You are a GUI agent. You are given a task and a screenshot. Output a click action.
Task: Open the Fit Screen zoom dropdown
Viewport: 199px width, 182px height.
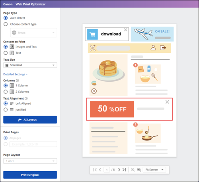154,170
